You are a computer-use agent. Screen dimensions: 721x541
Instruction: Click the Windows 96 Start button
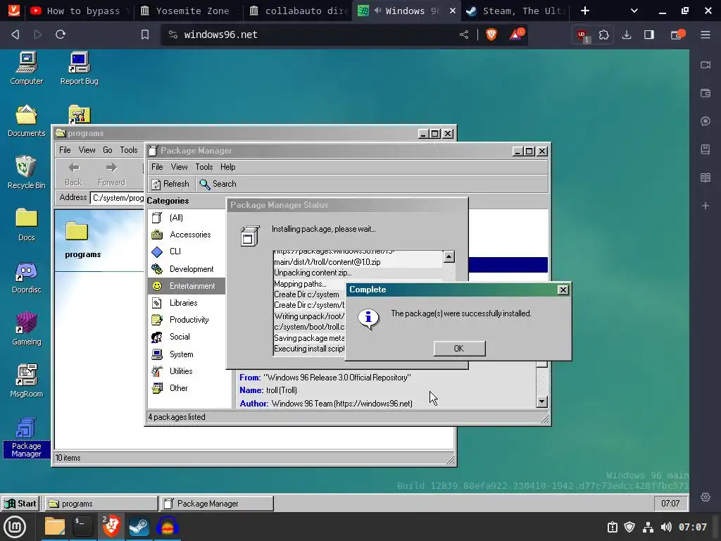[20, 504]
